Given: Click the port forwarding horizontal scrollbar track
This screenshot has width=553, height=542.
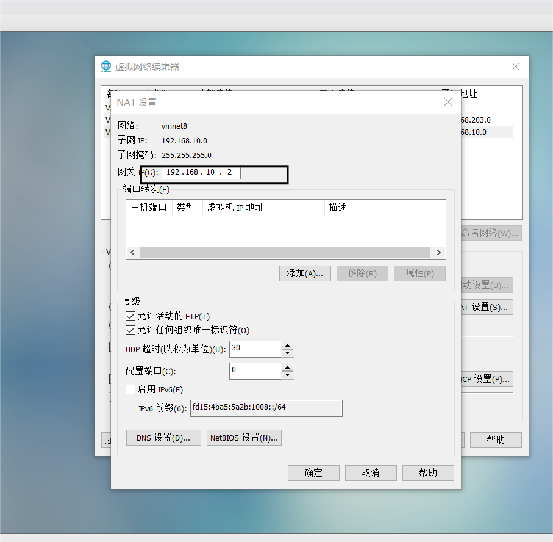Looking at the screenshot, I should pyautogui.click(x=285, y=252).
